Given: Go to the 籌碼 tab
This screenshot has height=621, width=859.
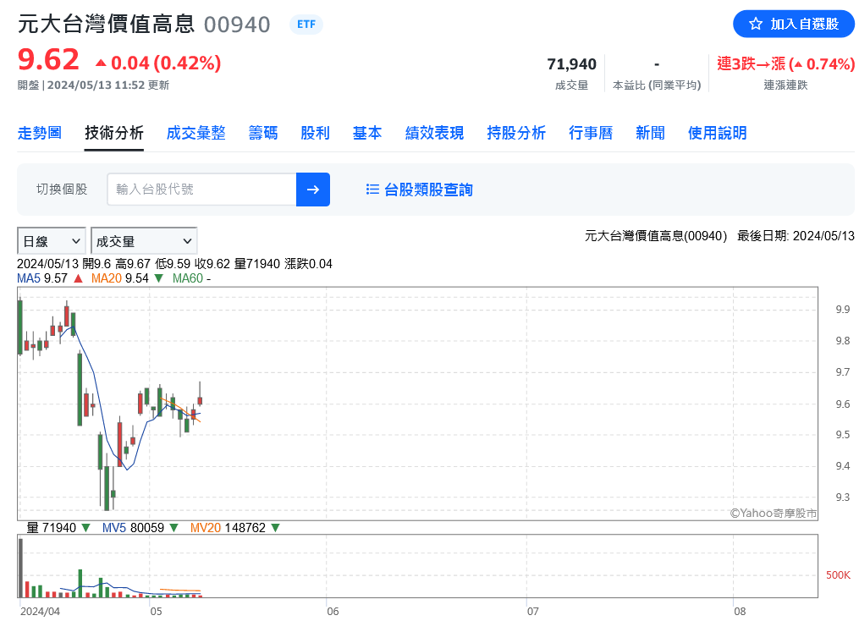Looking at the screenshot, I should coord(263,133).
